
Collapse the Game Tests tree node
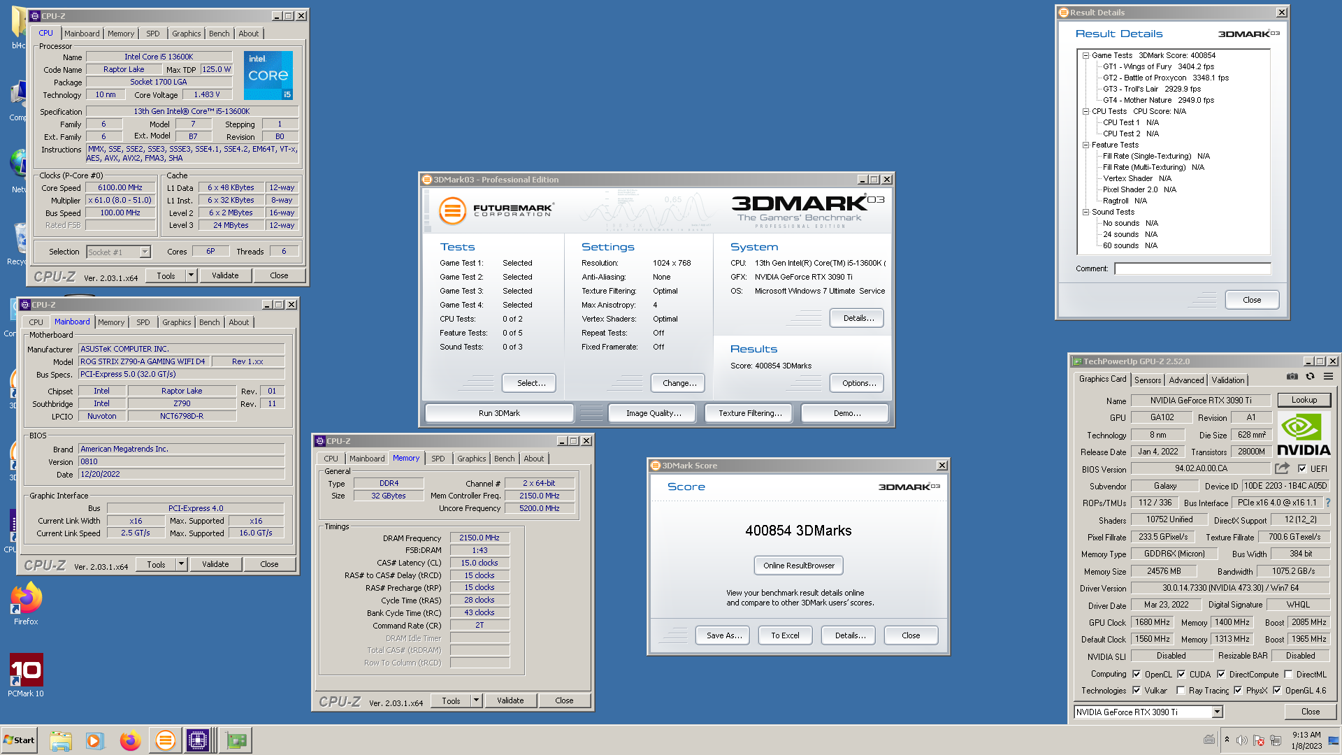point(1085,55)
